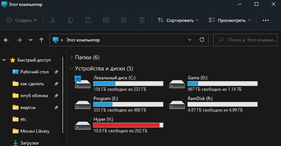The image size is (281, 146).
Task: Click the Rename icon in toolbar
Action: point(106,20)
